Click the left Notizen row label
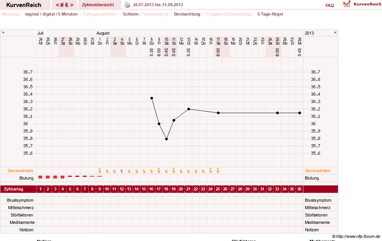 tap(26, 230)
